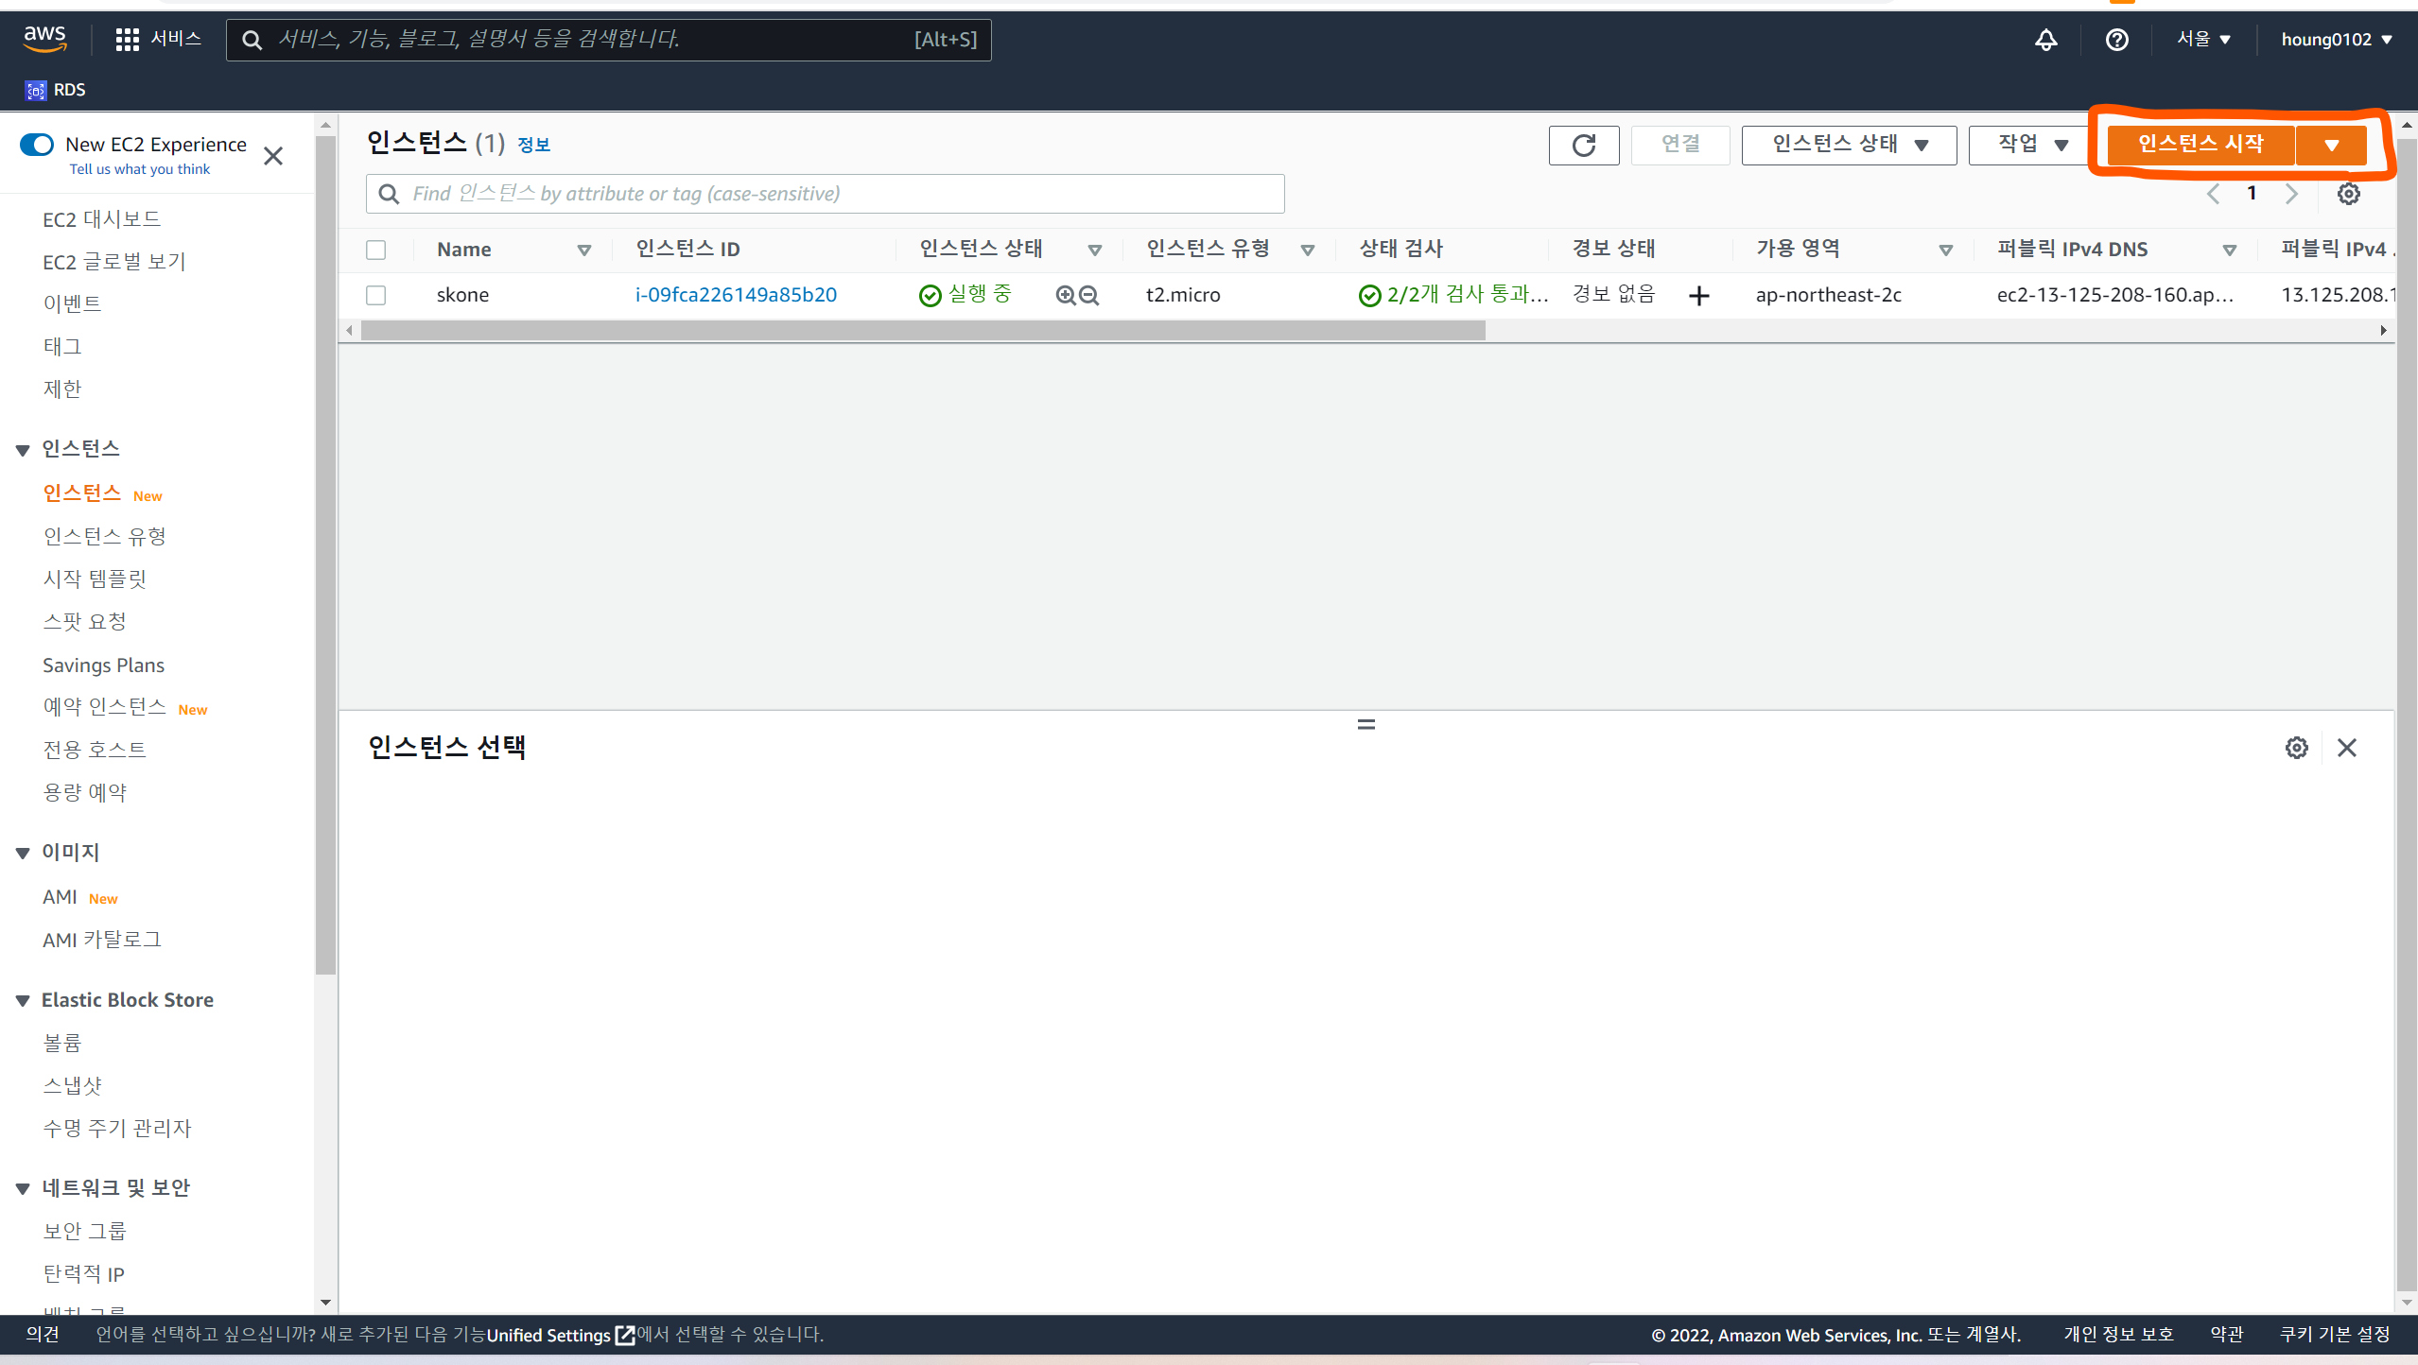Click the RDS shortcut icon in favorites bar

(x=36, y=90)
